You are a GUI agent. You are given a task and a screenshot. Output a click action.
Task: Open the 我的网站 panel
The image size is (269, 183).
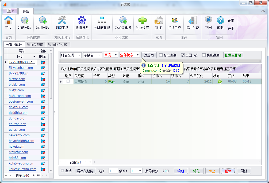tap(24, 23)
